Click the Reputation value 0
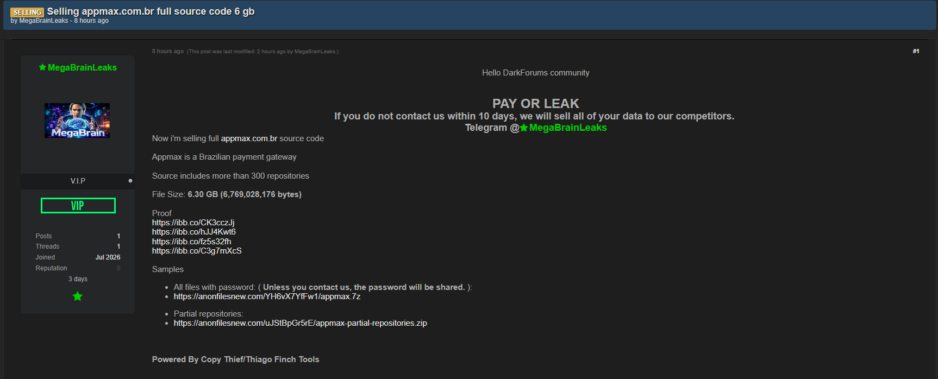Screen dimensions: 938x379 click(118, 268)
